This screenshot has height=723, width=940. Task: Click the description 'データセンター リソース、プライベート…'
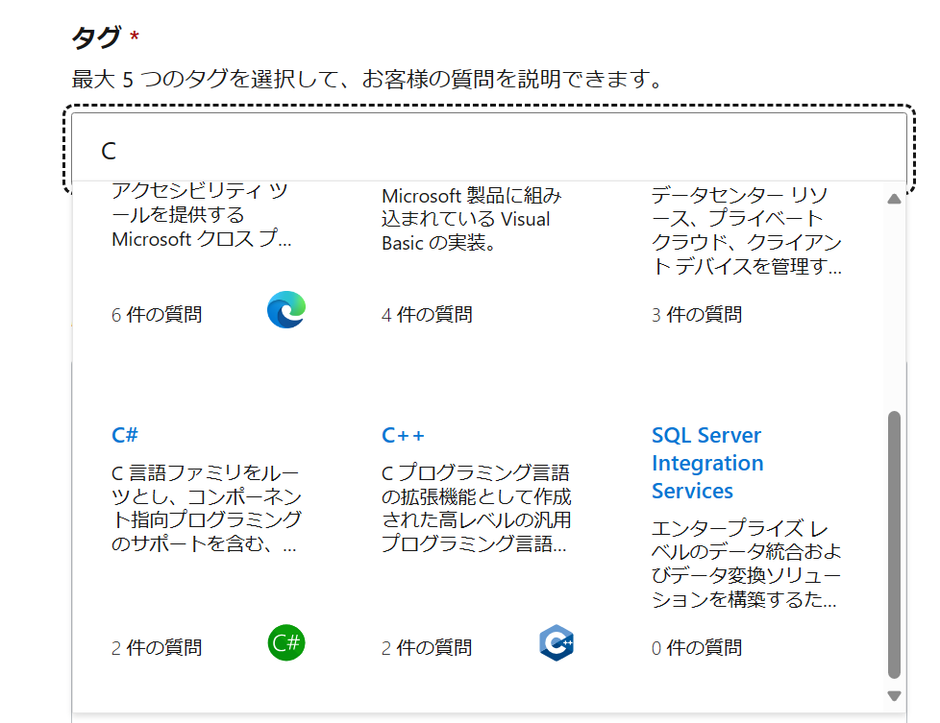(x=747, y=230)
